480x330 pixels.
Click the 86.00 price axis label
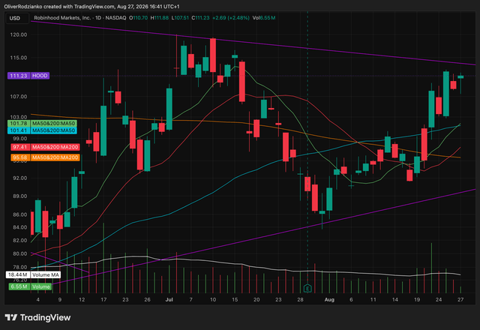pyautogui.click(x=19, y=214)
